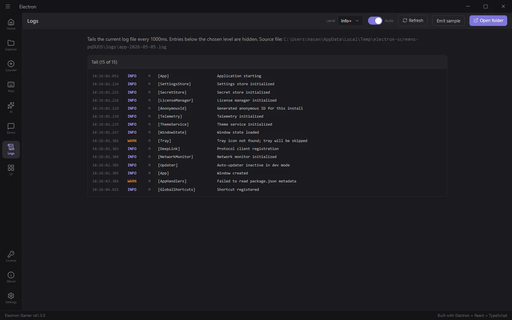Image resolution: width=512 pixels, height=320 pixels.
Task: Expand the Level dropdown showing Info+
Action: pos(350,20)
